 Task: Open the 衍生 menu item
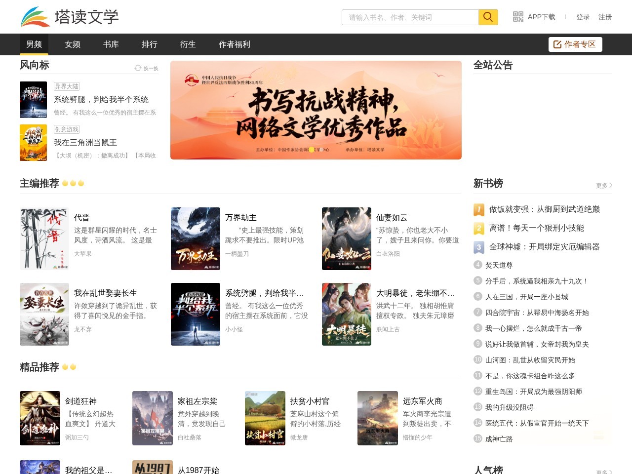188,44
